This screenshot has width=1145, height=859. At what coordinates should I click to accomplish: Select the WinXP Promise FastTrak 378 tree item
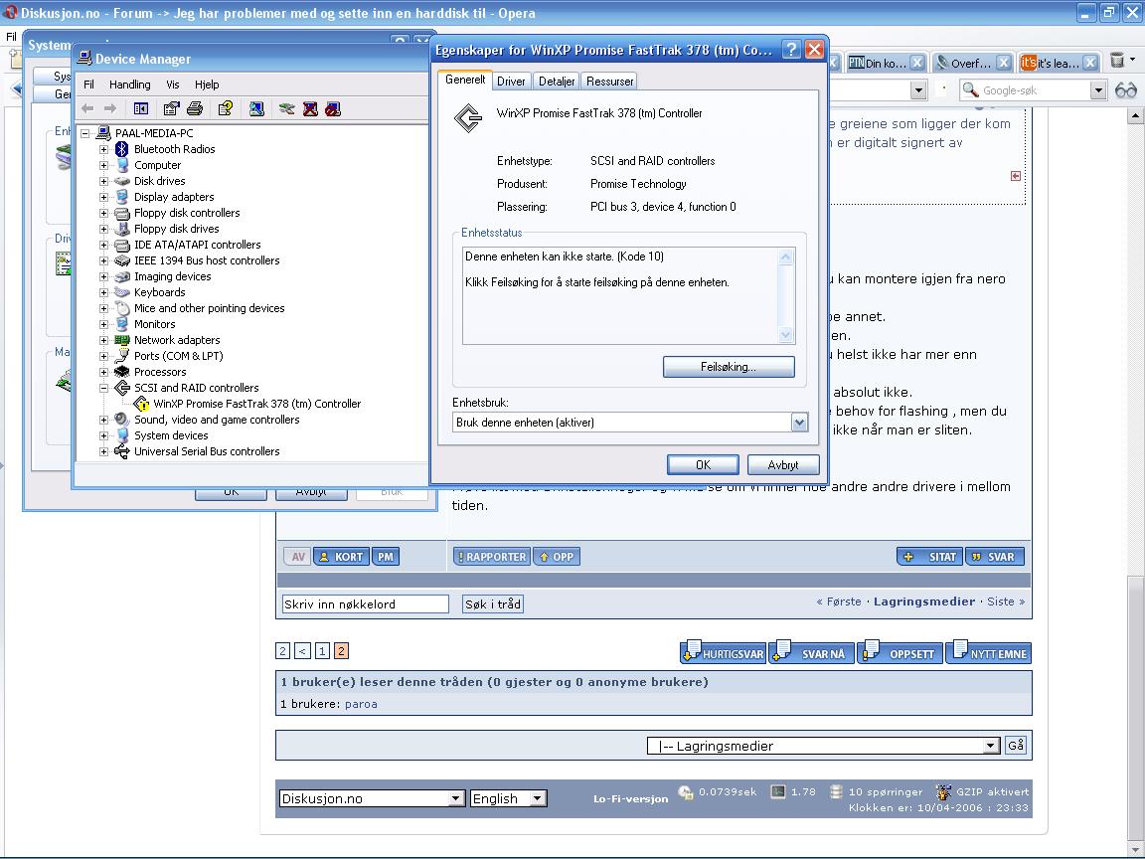click(257, 404)
